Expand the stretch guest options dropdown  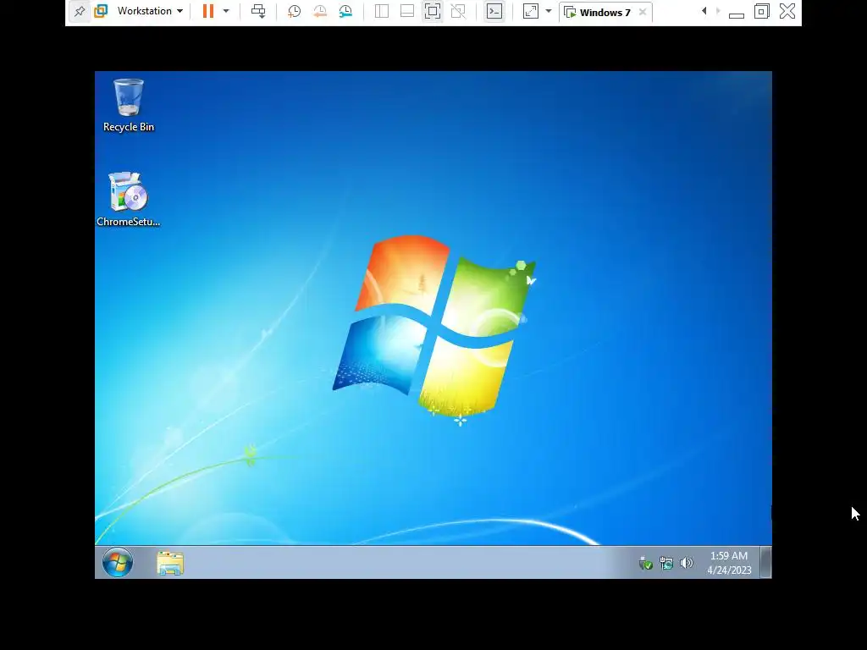pyautogui.click(x=549, y=11)
